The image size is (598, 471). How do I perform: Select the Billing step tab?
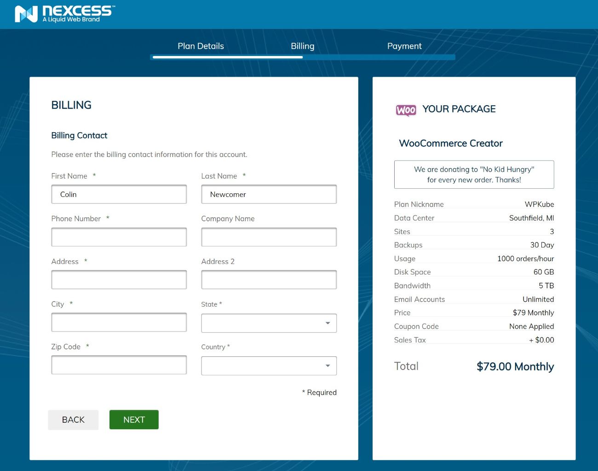(x=303, y=46)
